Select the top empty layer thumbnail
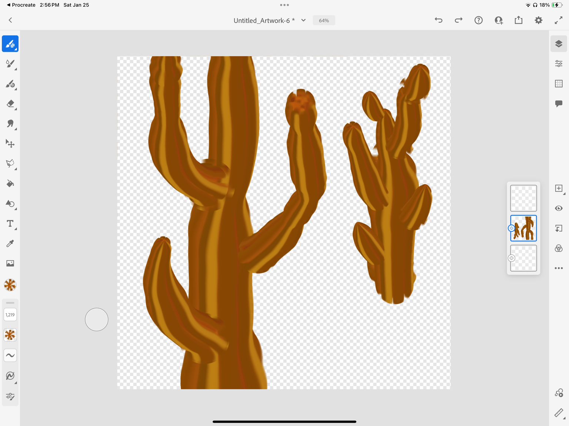The image size is (569, 426). point(523,198)
